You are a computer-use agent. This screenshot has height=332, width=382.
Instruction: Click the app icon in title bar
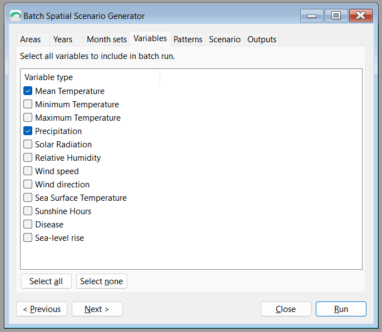click(x=16, y=16)
